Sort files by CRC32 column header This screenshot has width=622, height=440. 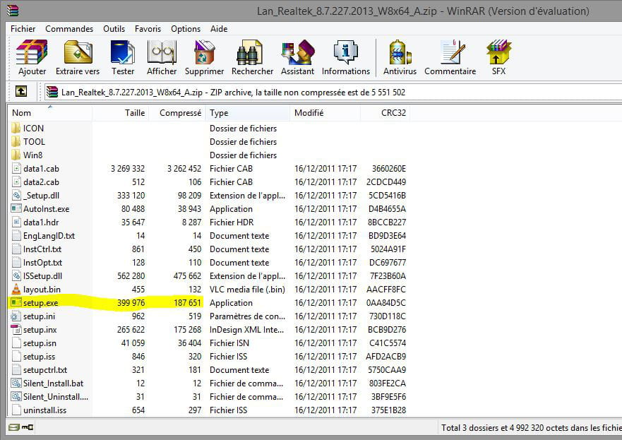393,113
